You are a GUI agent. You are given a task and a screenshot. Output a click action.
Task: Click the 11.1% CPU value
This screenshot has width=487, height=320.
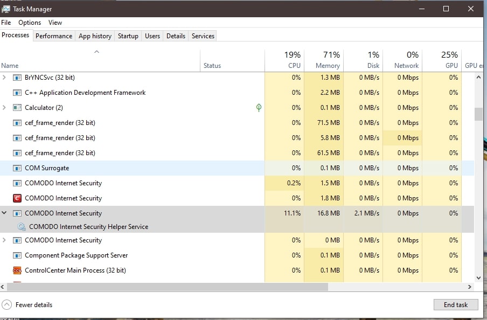pos(293,213)
